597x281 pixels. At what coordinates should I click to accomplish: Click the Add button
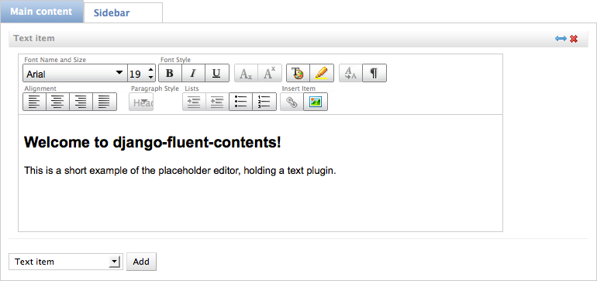pyautogui.click(x=141, y=262)
